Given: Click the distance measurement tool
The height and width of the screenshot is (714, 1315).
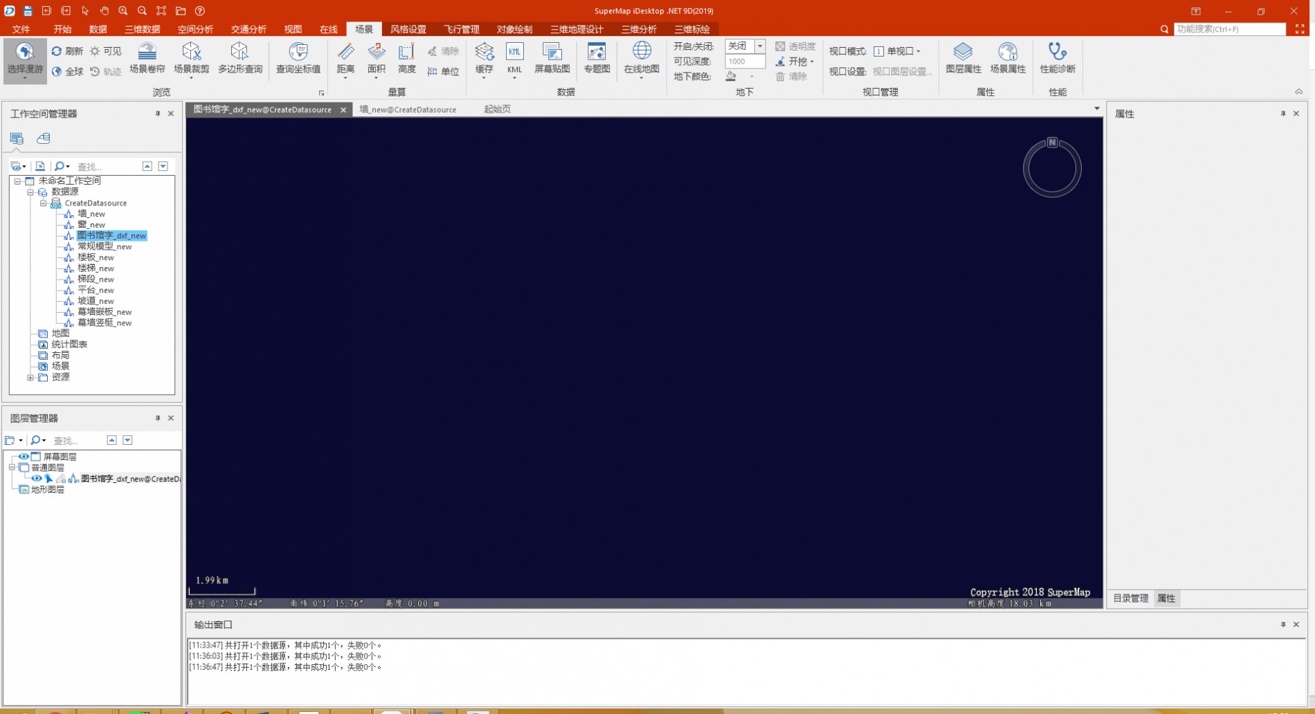Looking at the screenshot, I should tap(345, 58).
